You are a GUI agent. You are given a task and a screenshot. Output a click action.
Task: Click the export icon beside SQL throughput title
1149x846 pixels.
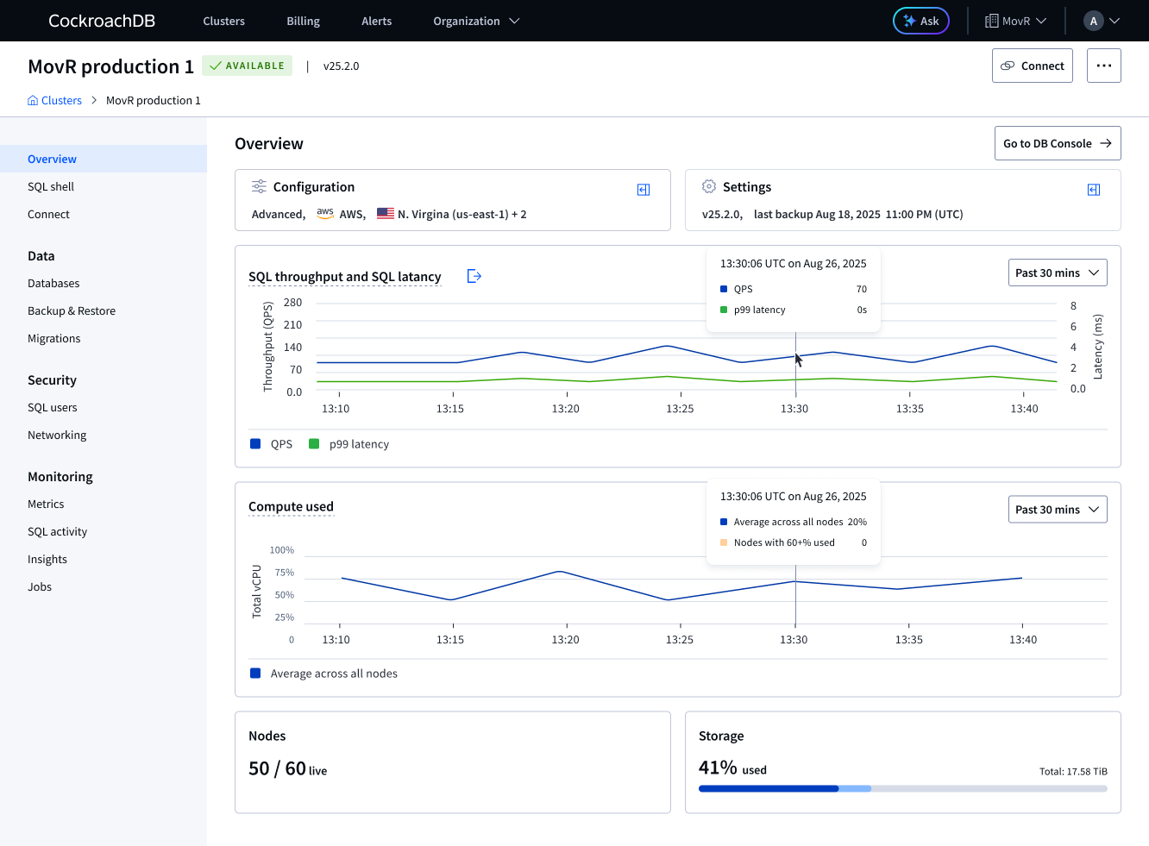pyautogui.click(x=474, y=276)
